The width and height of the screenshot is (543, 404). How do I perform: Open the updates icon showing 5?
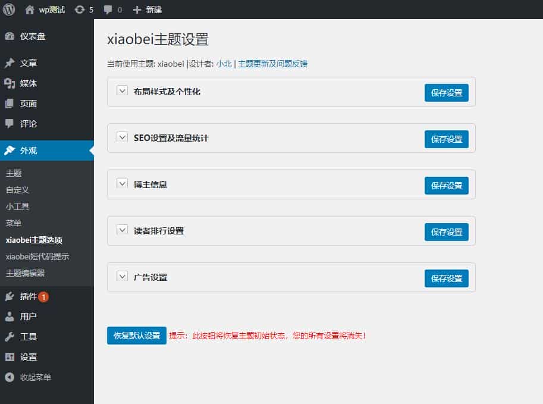point(79,10)
